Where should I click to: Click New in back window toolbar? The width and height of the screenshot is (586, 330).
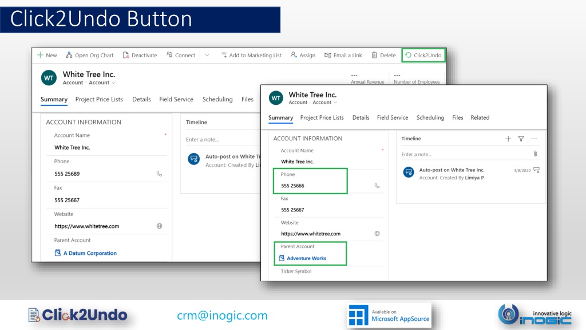(47, 56)
